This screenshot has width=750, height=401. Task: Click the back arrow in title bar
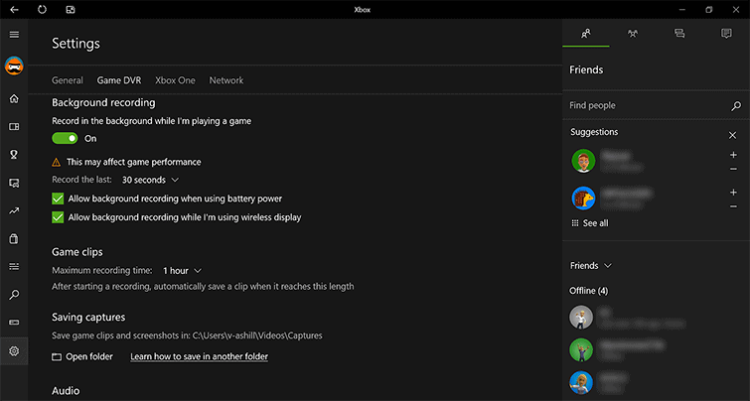14,9
